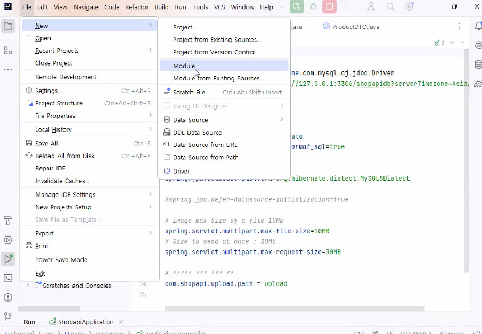The image size is (482, 334).
Task: Click the editor vertical scrollbar
Action: pyautogui.click(x=466, y=160)
